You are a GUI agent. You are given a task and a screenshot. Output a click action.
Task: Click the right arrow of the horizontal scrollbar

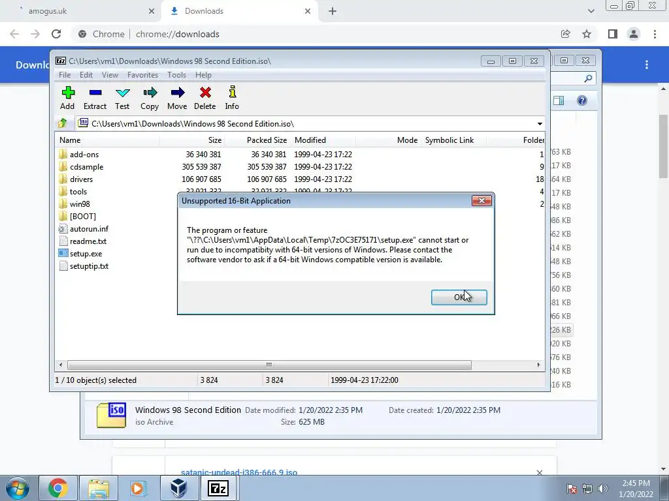click(x=538, y=365)
